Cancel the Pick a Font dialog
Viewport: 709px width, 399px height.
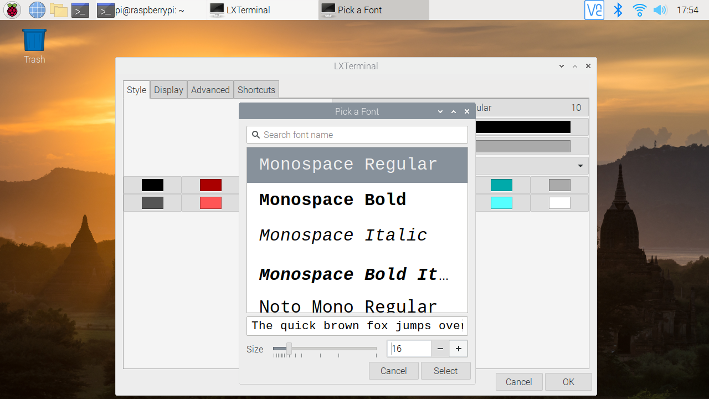[x=394, y=371]
